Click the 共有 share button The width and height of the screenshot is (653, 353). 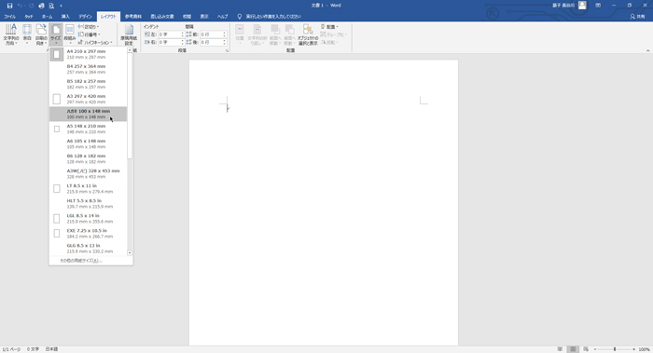click(637, 17)
